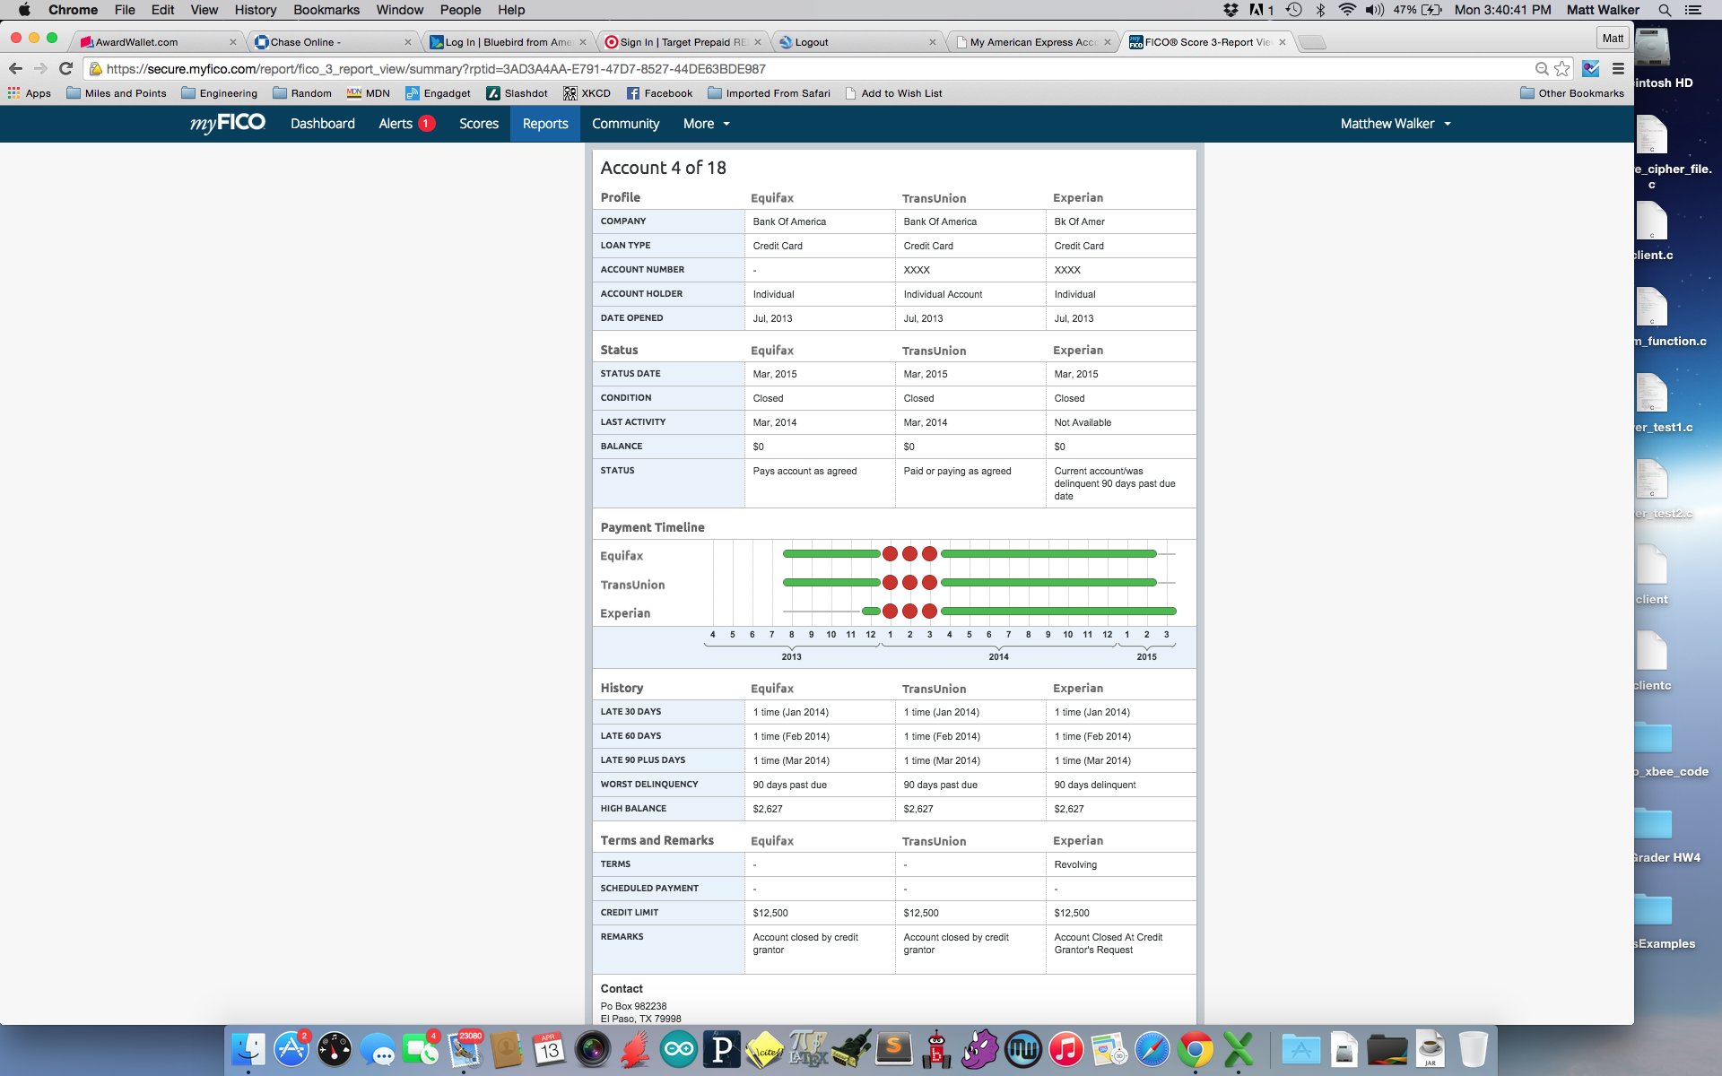Open Spotlight search magnifier in menu bar

(1665, 10)
